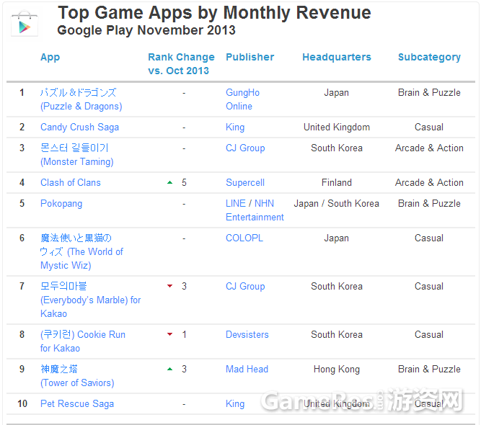Image resolution: width=481 pixels, height=425 pixels.
Task: Click rank number 10 in the table
Action: pos(22,403)
